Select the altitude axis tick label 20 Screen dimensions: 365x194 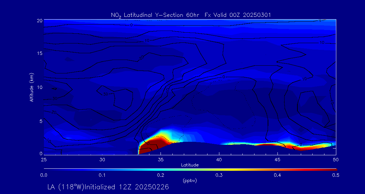pyautogui.click(x=39, y=20)
